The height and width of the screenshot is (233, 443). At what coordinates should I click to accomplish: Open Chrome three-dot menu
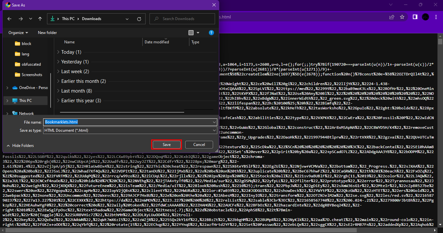(x=436, y=17)
